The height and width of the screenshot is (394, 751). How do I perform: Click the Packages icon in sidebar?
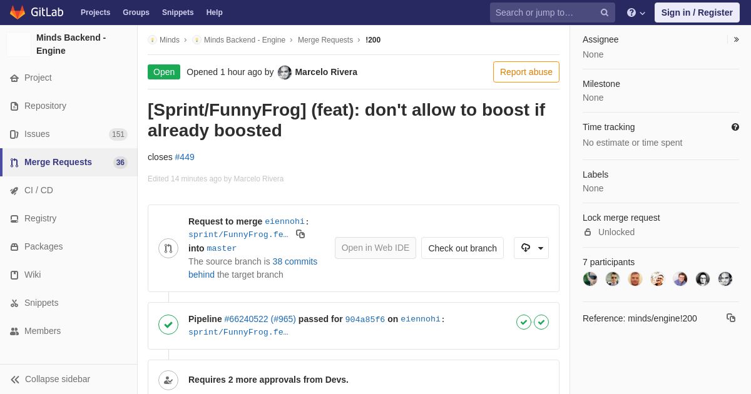tap(14, 247)
